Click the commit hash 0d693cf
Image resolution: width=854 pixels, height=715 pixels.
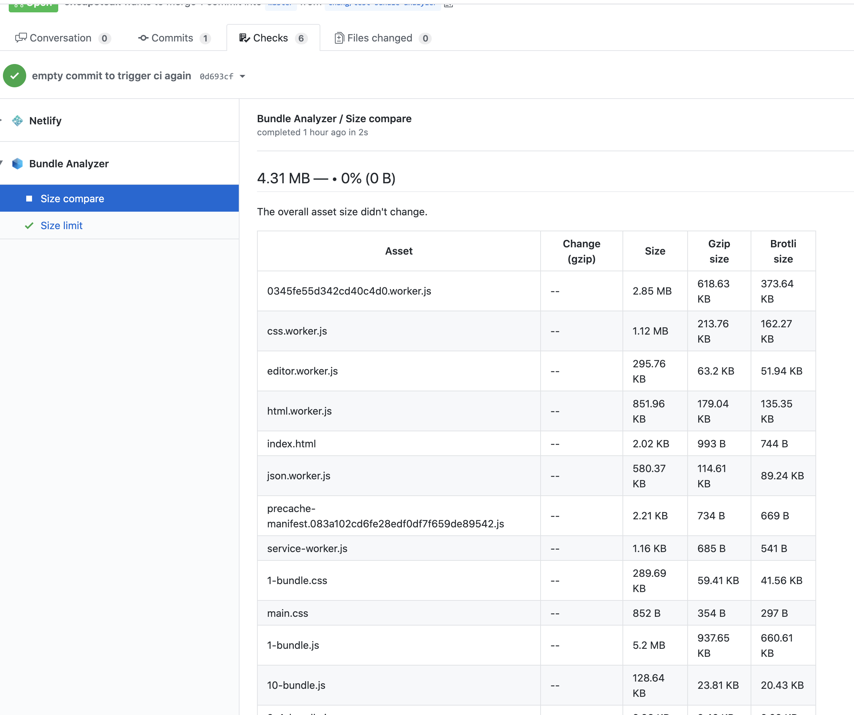[216, 76]
